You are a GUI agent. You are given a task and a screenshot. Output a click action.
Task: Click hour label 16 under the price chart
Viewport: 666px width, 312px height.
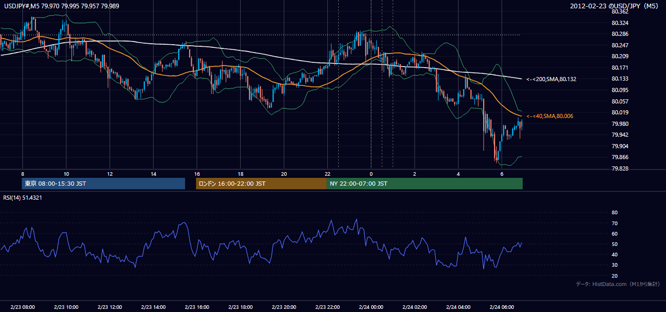pos(196,174)
